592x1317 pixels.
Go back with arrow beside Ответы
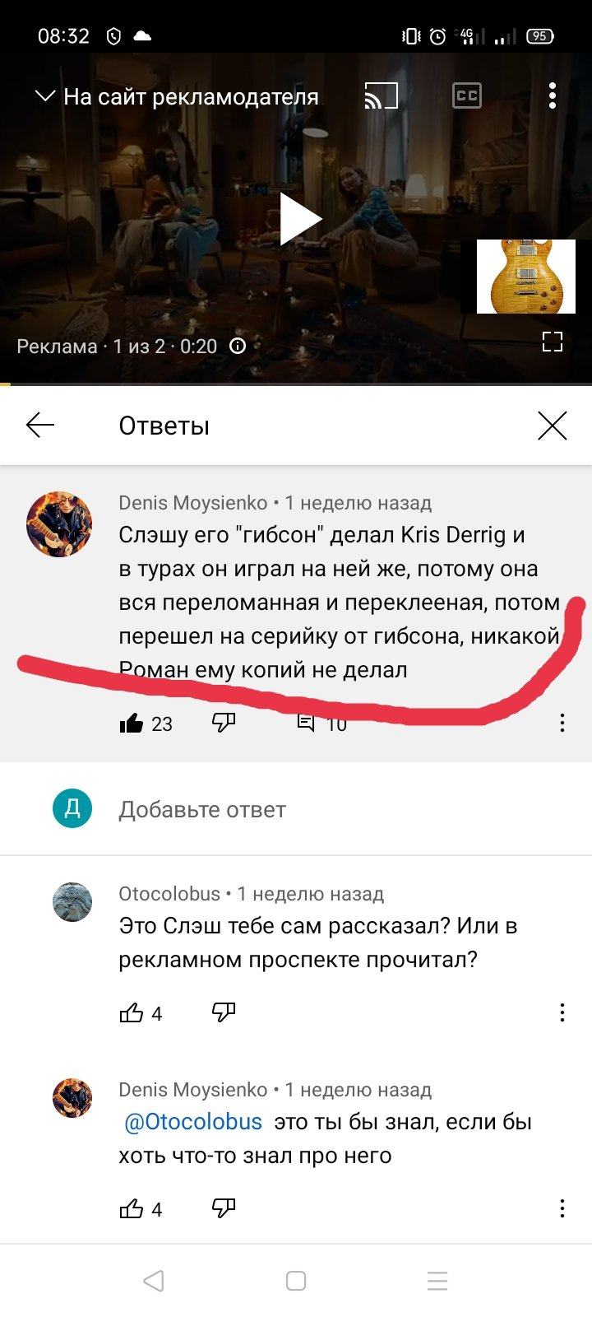40,426
